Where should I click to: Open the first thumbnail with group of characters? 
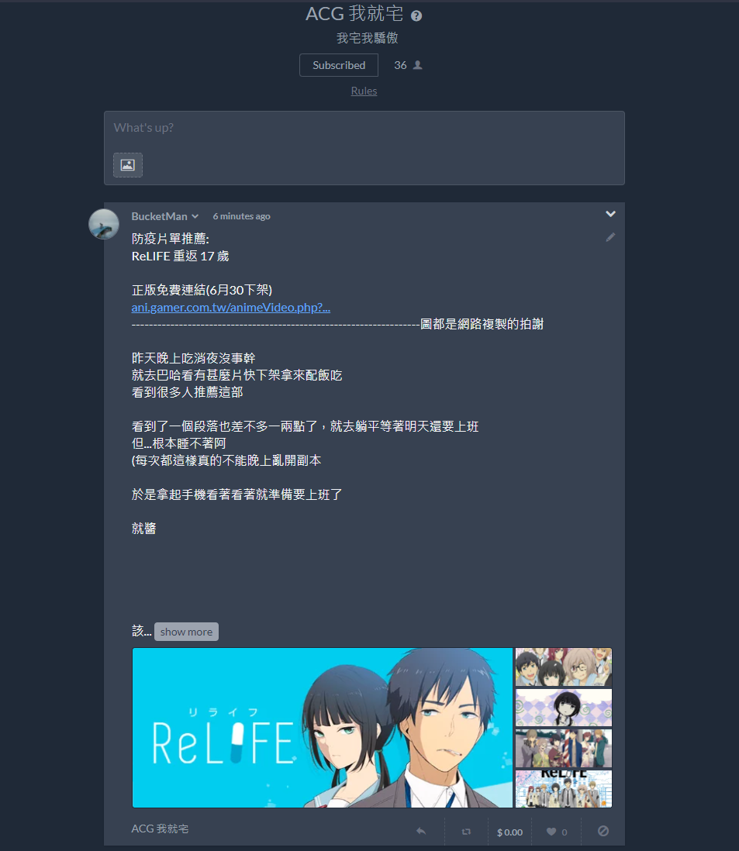(564, 667)
